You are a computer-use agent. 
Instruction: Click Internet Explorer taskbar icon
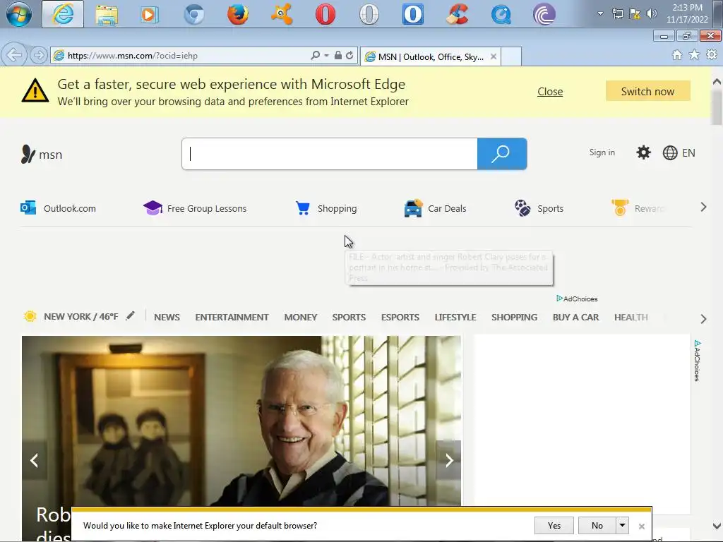[63, 14]
